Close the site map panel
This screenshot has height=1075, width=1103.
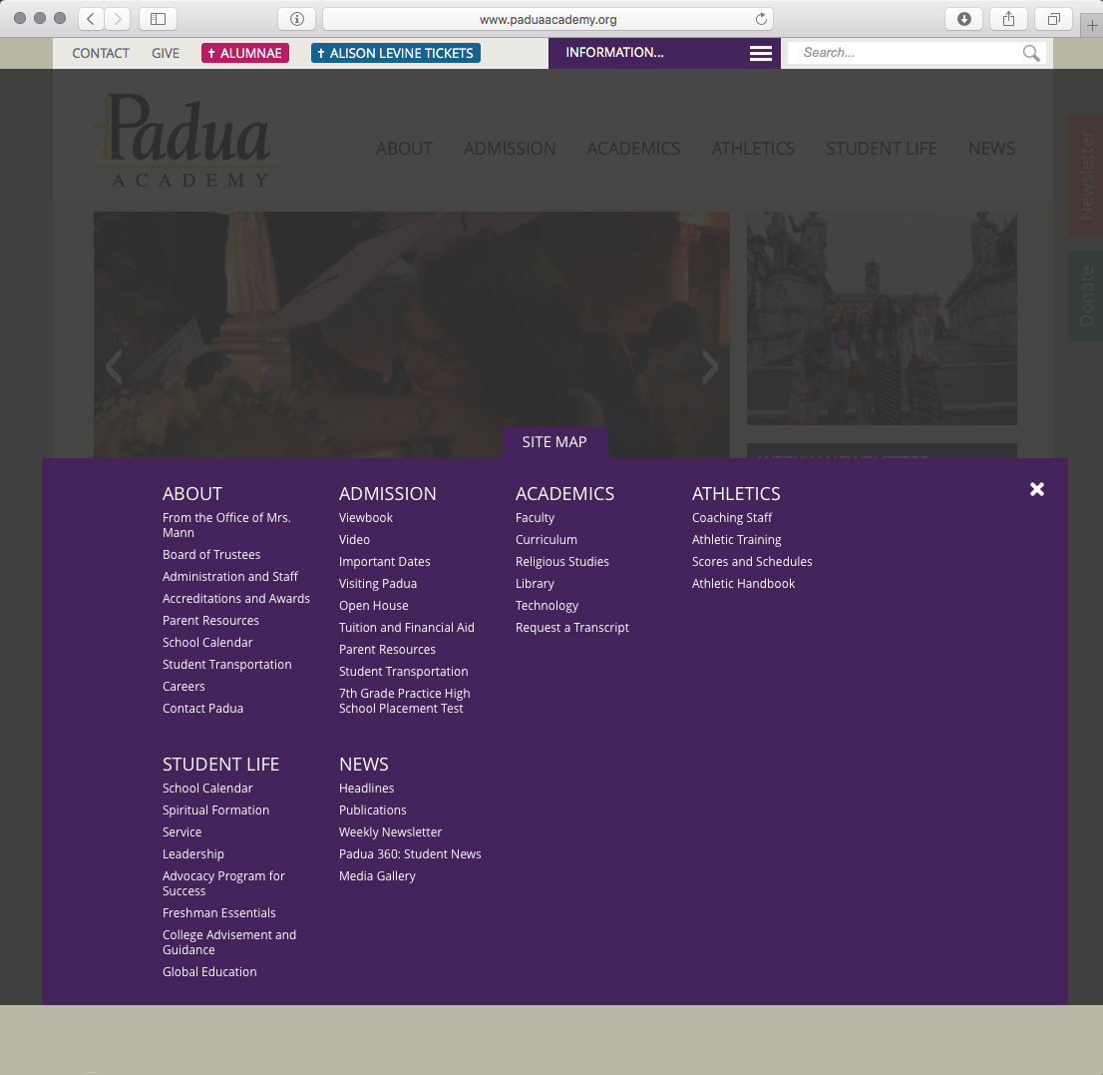(1037, 489)
